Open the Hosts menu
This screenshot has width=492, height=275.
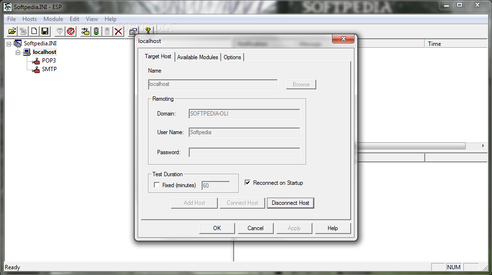(x=30, y=19)
